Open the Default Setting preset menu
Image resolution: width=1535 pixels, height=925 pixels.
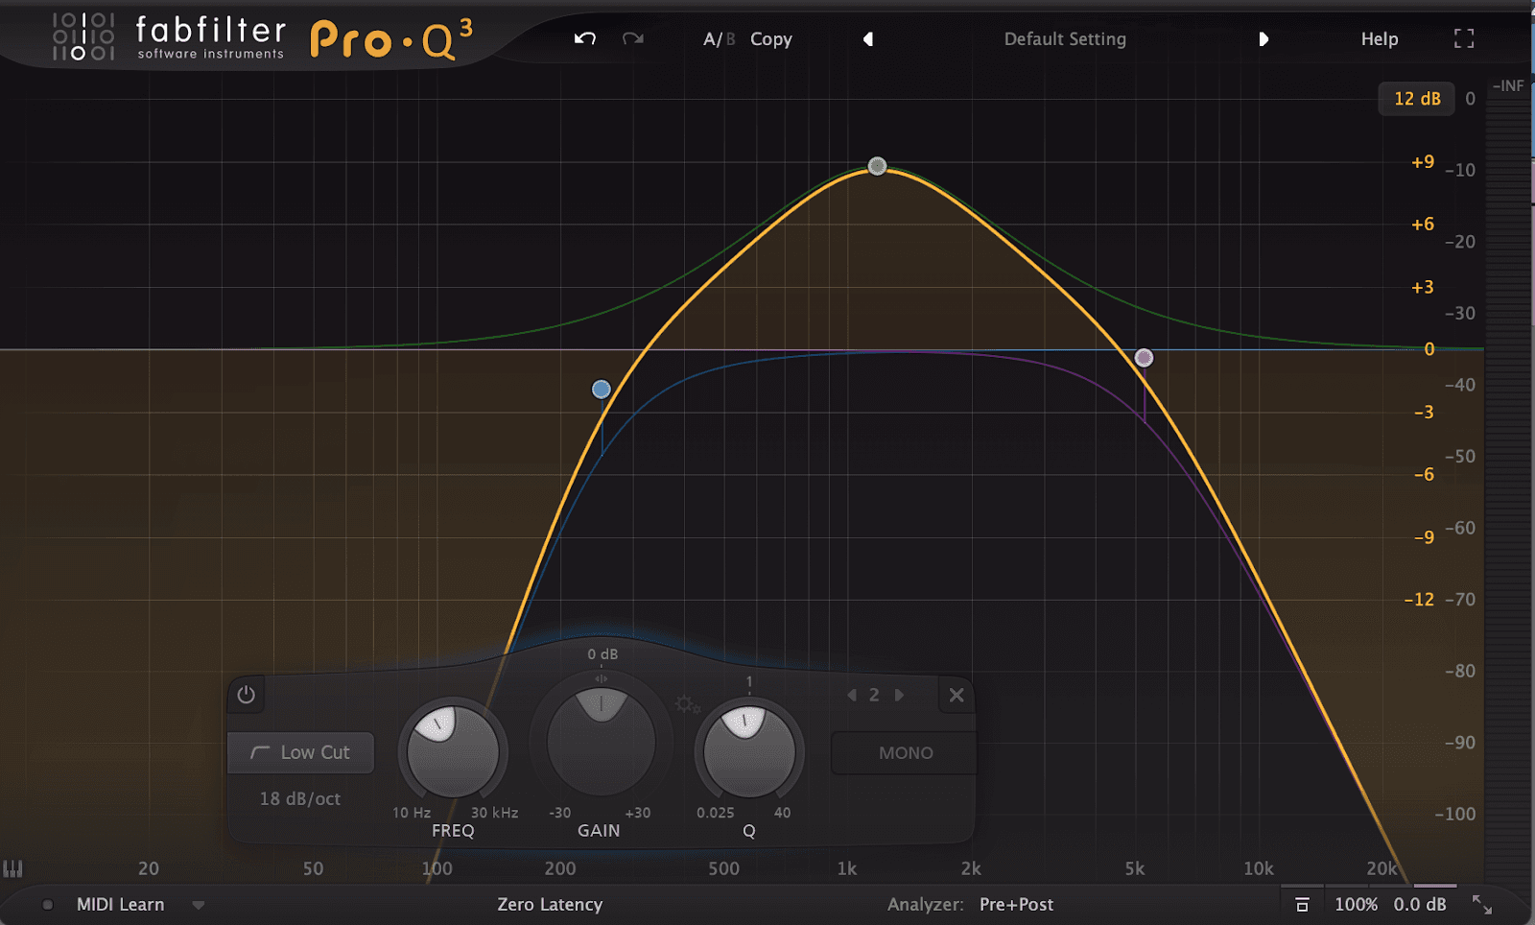[x=1065, y=39]
